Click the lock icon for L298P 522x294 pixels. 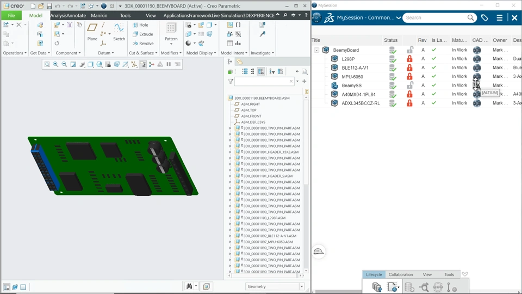pos(409,59)
